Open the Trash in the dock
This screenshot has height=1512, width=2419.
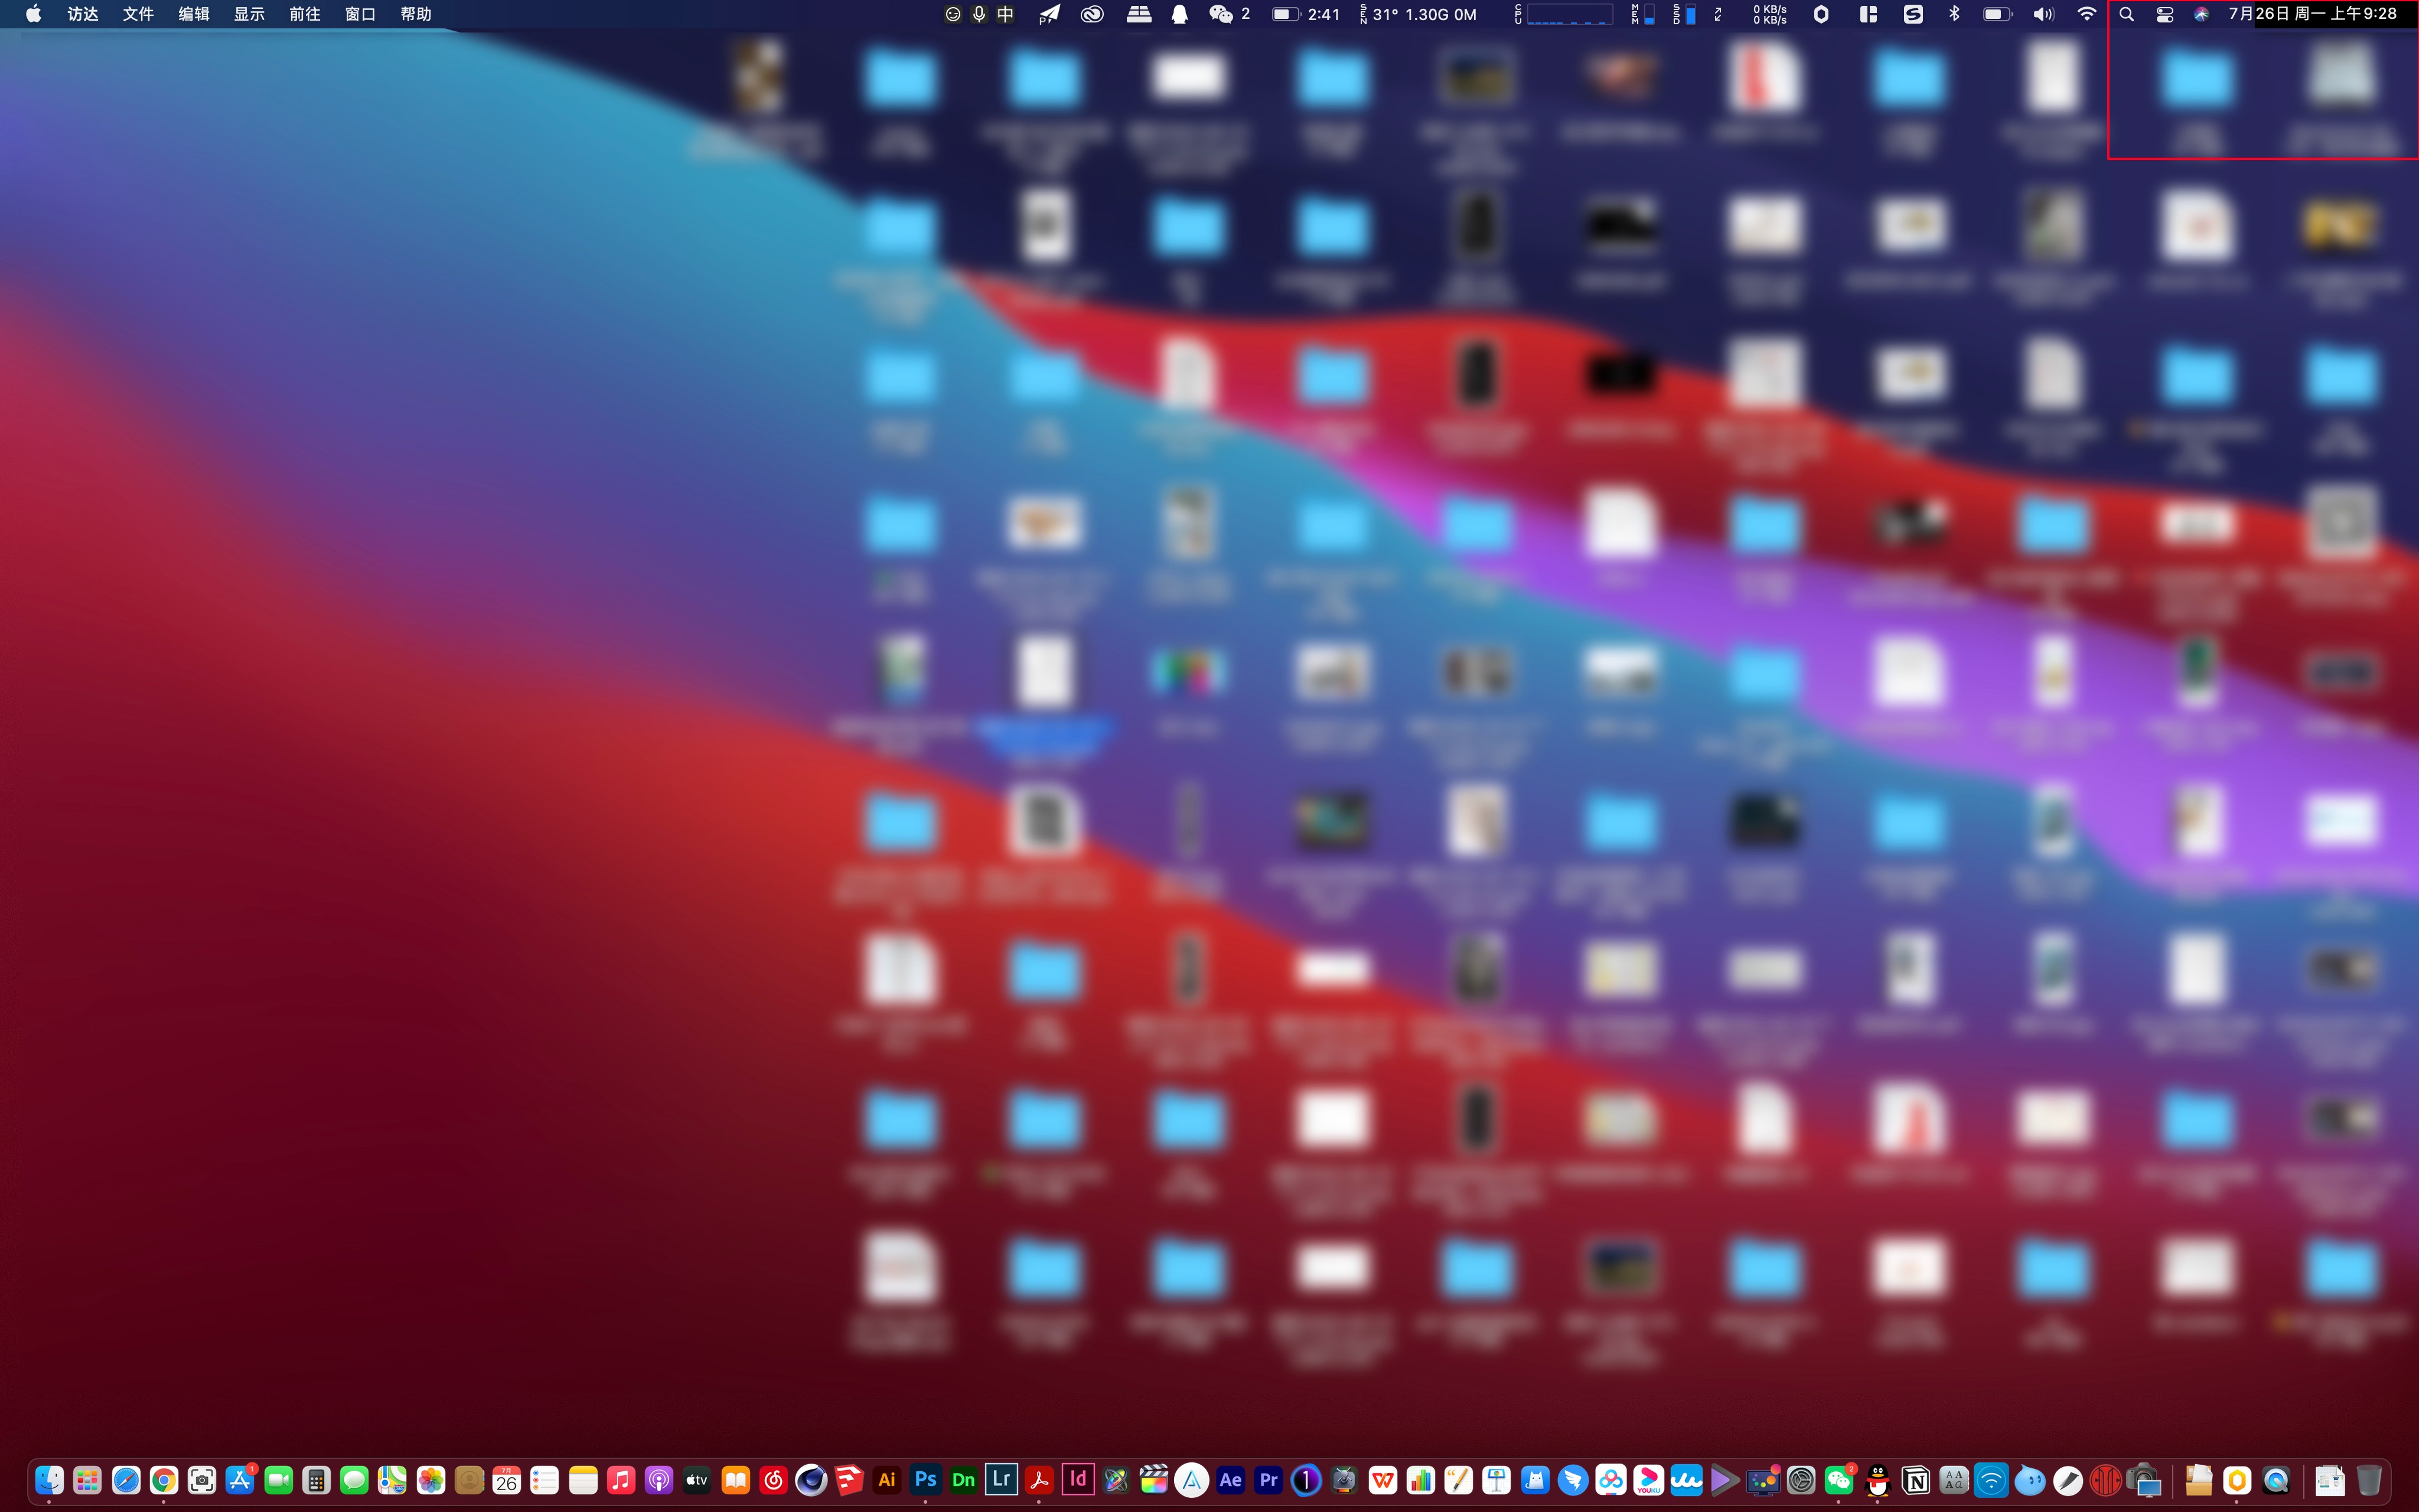[2368, 1480]
